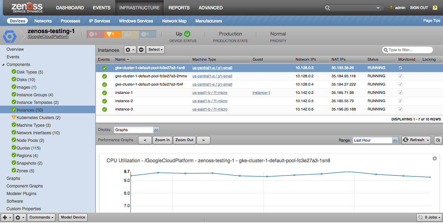This screenshot has width=443, height=223.
Task: Open the Display Graphs combo box
Action: 136,130
